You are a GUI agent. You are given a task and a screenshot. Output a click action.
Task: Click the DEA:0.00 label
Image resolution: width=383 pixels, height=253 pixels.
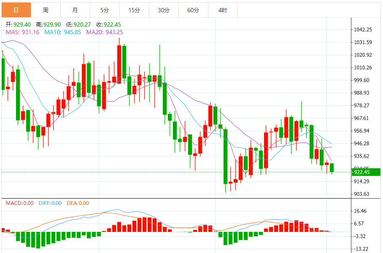(78, 203)
